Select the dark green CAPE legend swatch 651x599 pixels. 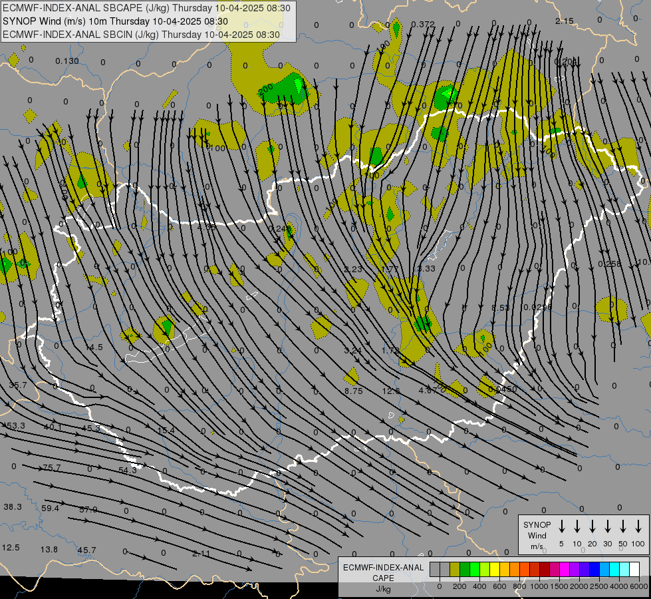point(465,569)
